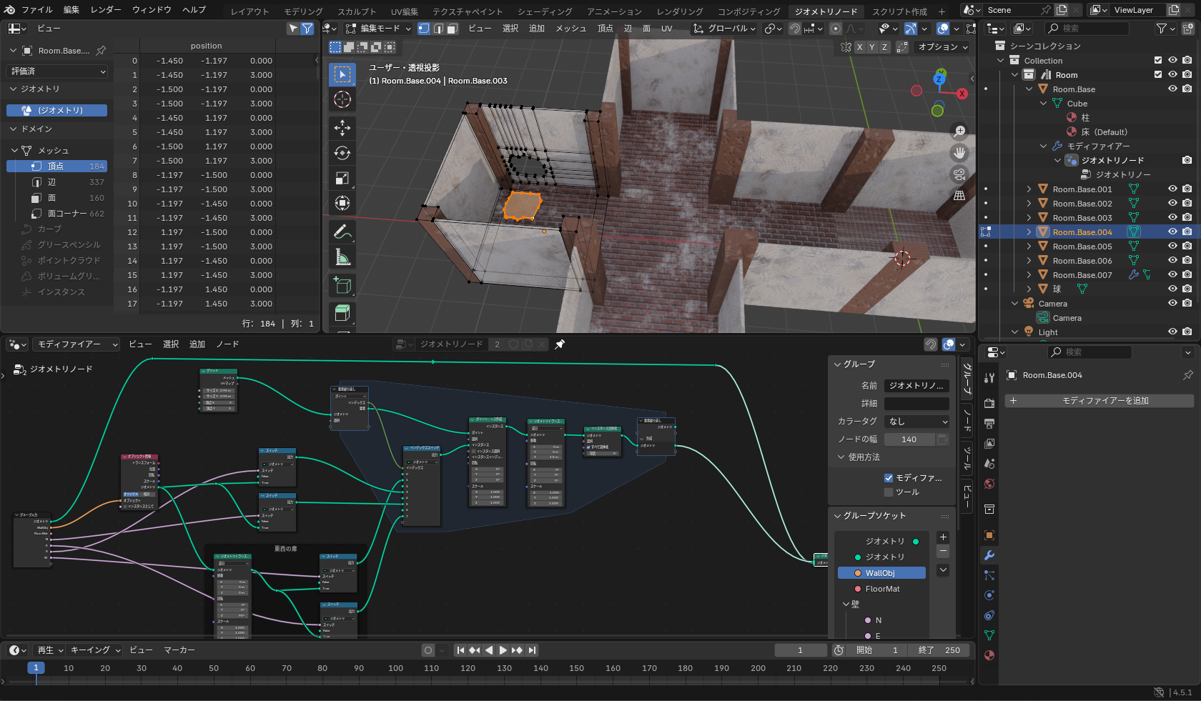
Task: Hide Room.Base.004 with its eye icon
Action: coord(1172,232)
